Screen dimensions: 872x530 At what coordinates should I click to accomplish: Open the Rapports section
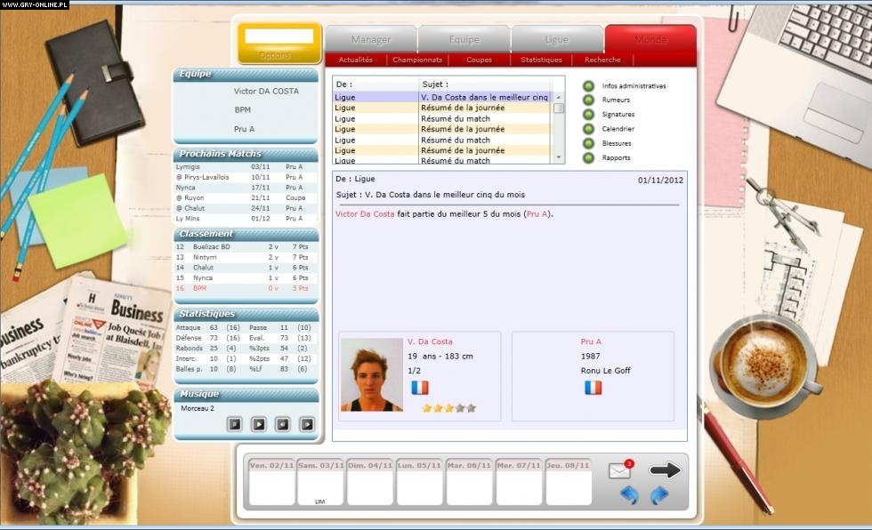pos(588,157)
